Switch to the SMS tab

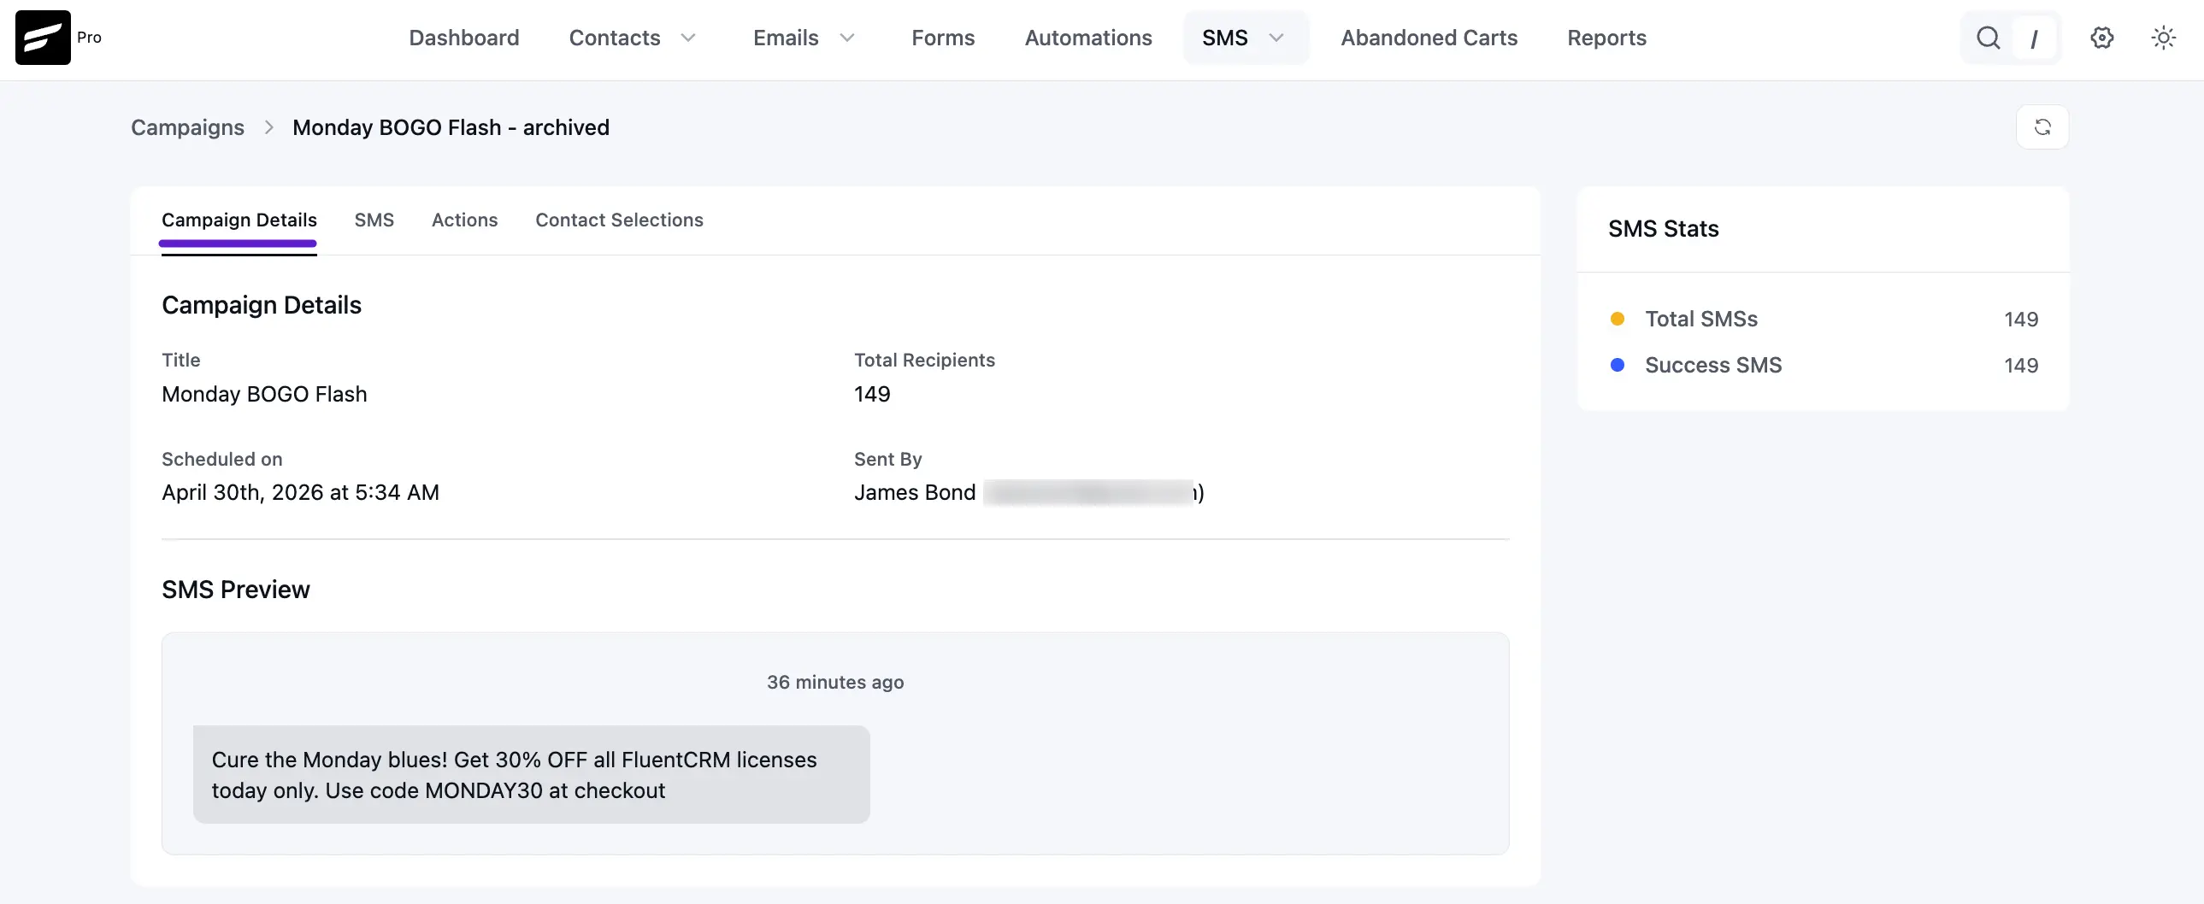(x=374, y=220)
